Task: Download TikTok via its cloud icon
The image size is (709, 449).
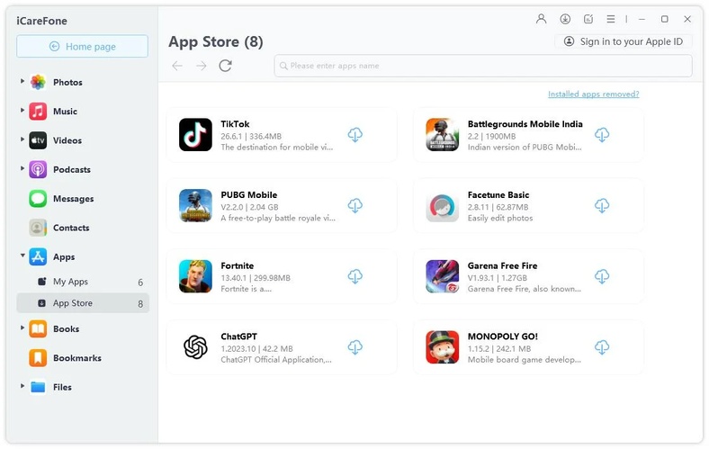Action: pos(355,135)
